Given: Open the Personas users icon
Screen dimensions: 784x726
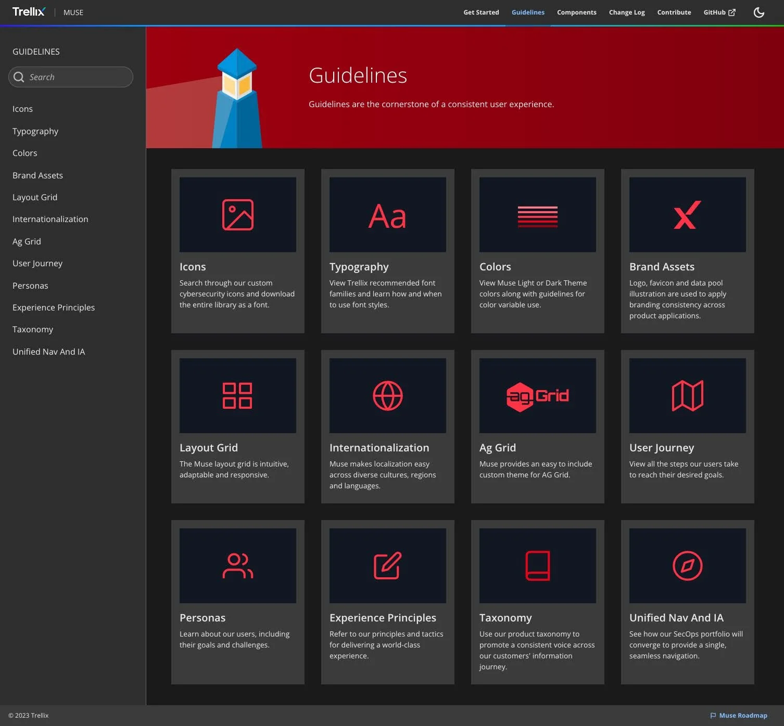Looking at the screenshot, I should [x=238, y=566].
